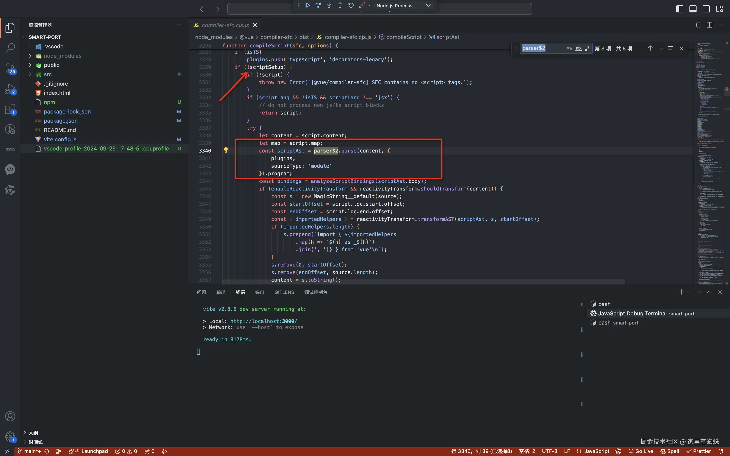This screenshot has width=730, height=456.
Task: Open the localhost:3000 link in terminal
Action: point(263,321)
